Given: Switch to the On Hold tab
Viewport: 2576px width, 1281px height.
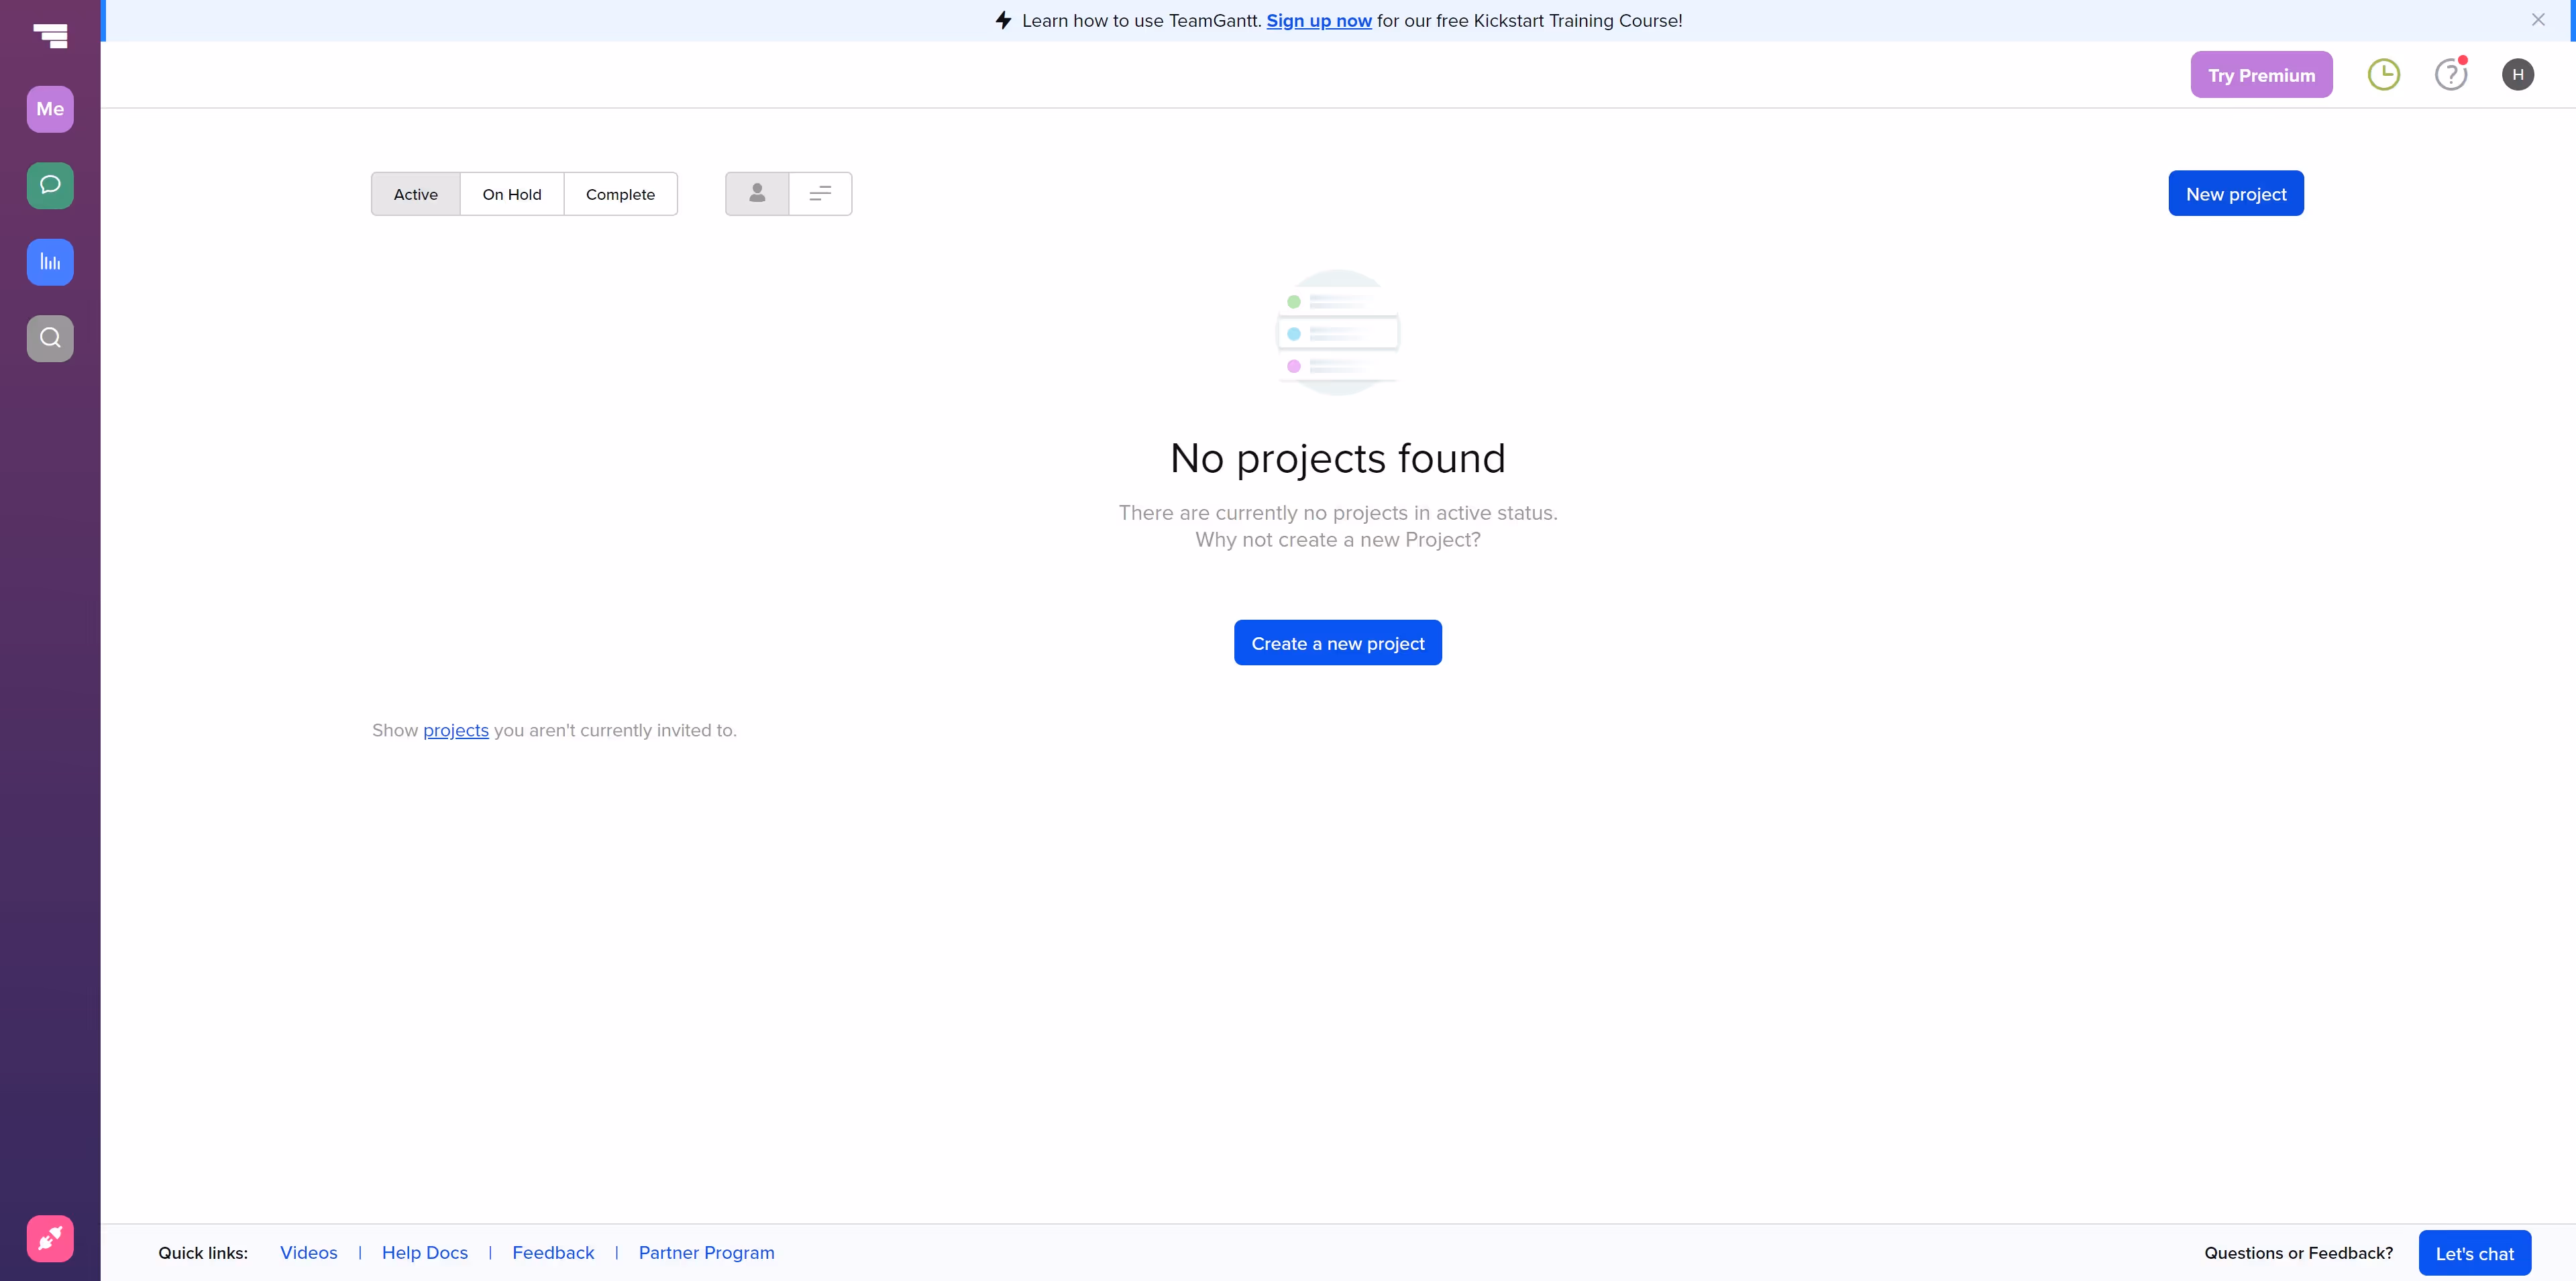Looking at the screenshot, I should (x=511, y=194).
